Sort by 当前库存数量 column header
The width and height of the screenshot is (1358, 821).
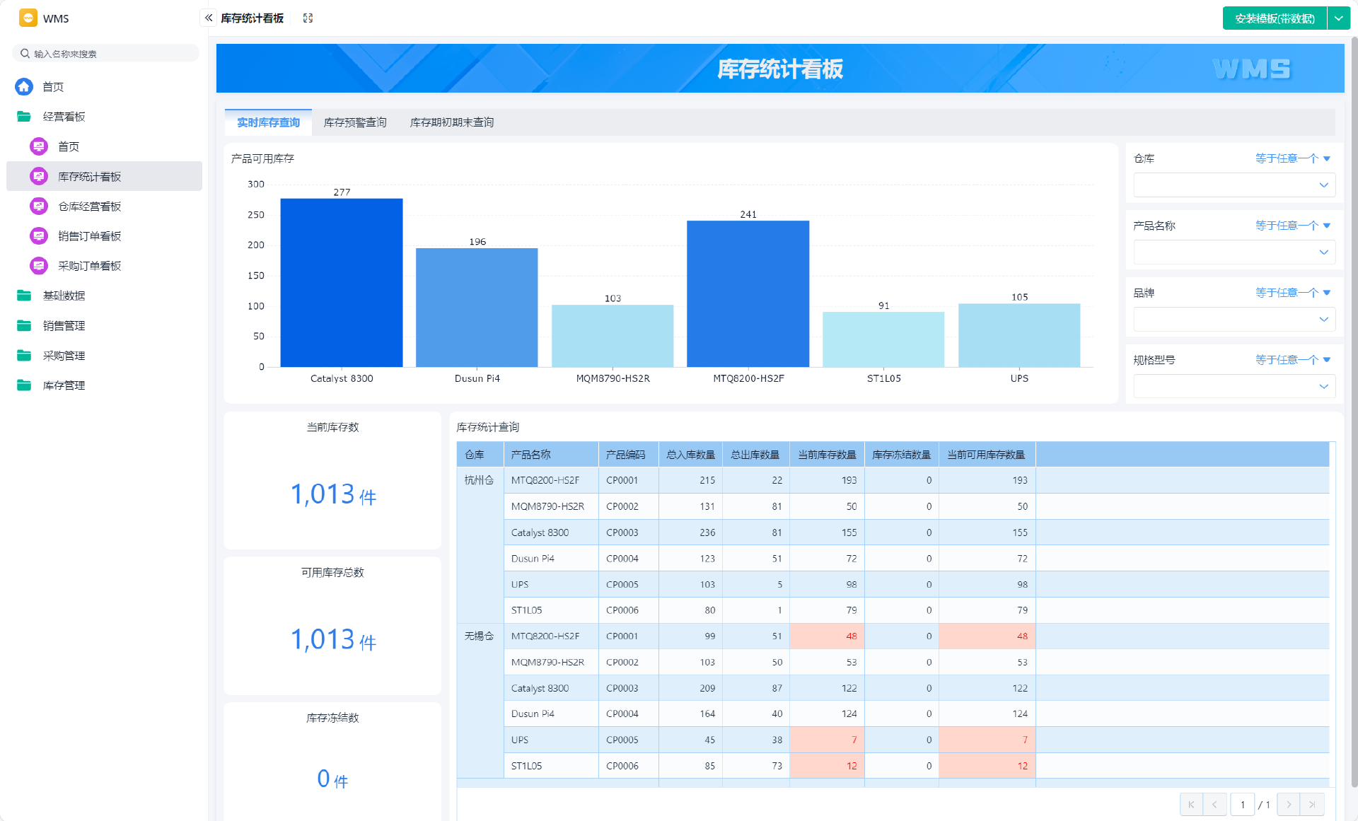(827, 455)
